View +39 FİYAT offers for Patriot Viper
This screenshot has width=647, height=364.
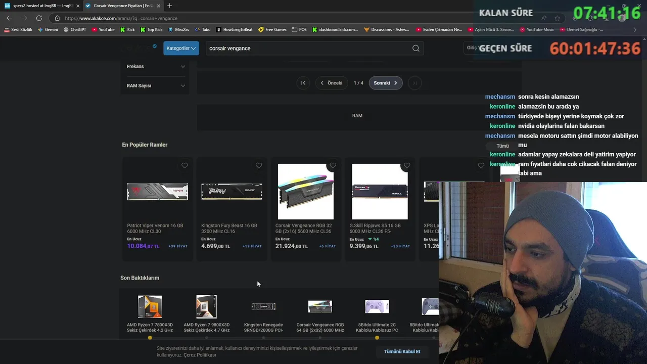coord(178,246)
